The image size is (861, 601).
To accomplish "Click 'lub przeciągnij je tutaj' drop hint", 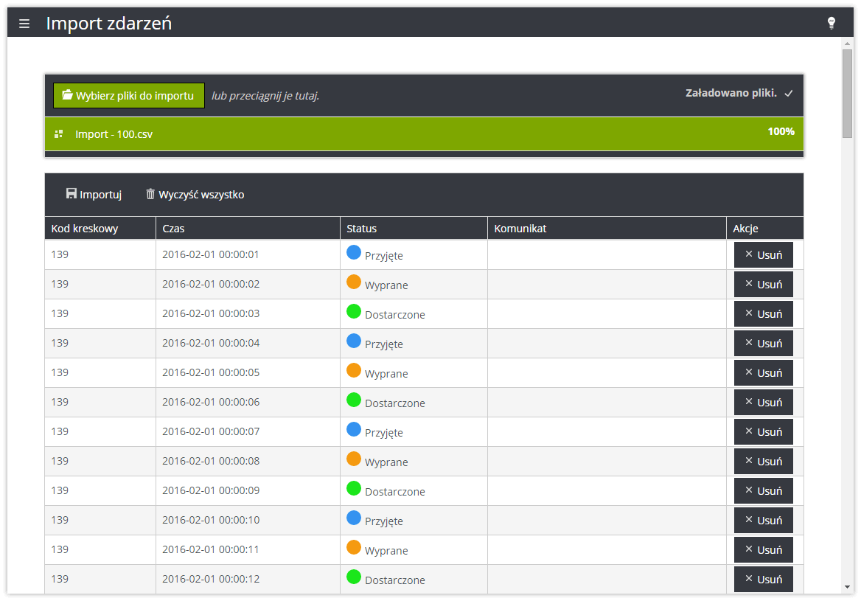I will 265,96.
